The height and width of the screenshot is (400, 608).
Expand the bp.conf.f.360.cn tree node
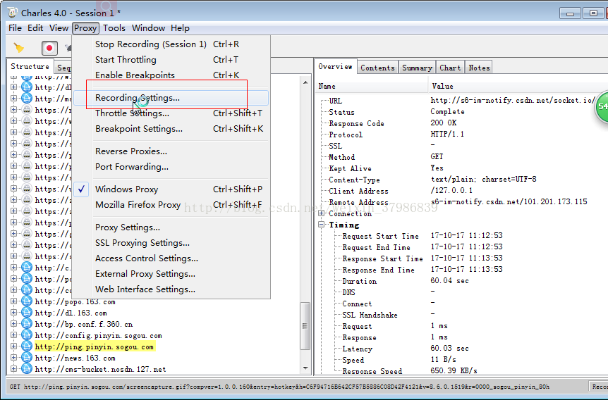tap(13, 324)
